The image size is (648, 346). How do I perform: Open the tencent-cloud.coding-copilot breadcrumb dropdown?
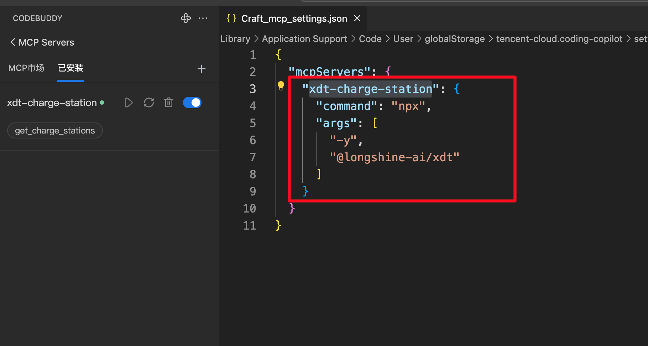[559, 38]
